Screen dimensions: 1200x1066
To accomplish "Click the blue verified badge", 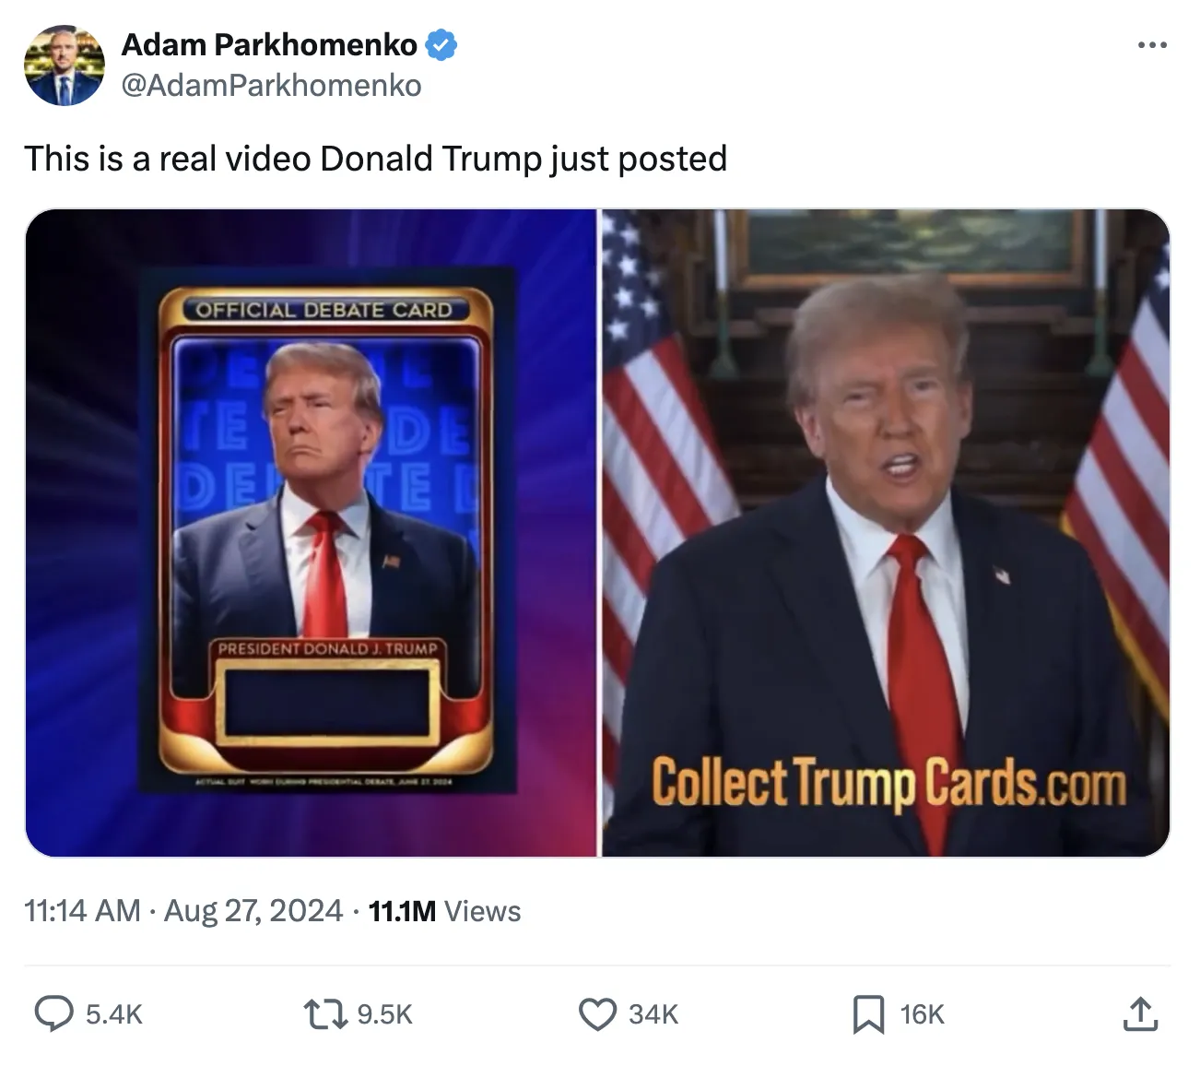I will point(441,43).
